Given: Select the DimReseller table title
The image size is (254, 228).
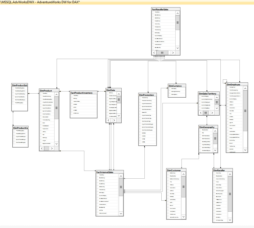Looking at the screenshot, I should coord(219,170).
